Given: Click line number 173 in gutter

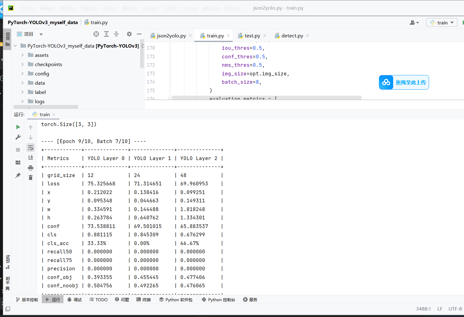Looking at the screenshot, I should (151, 74).
